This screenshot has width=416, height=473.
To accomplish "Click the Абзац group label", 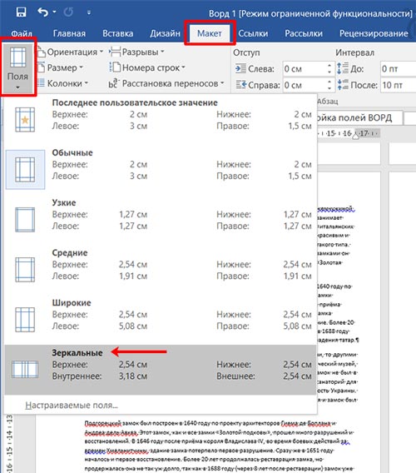I will [328, 102].
